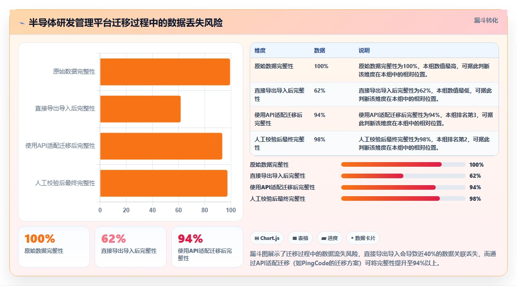
Task: Click chart axis label 使用API适配迁移后完整性
Action: tap(60, 146)
